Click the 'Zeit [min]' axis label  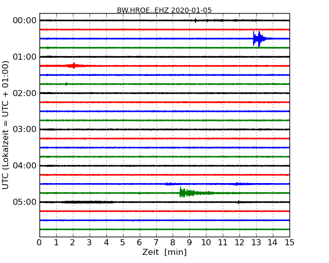164,252
